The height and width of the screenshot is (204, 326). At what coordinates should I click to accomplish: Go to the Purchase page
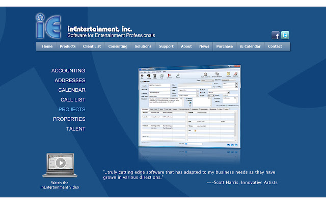point(225,46)
